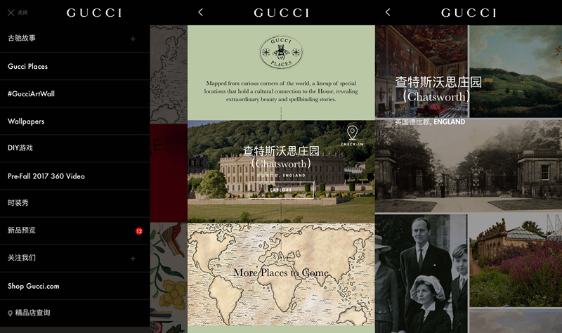Expand the 关注我们 section

pos(133,259)
